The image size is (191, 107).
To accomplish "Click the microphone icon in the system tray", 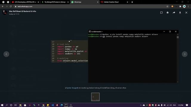I will click(162, 105).
